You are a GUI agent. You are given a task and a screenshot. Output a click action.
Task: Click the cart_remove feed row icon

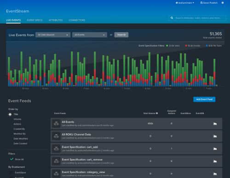(56, 161)
